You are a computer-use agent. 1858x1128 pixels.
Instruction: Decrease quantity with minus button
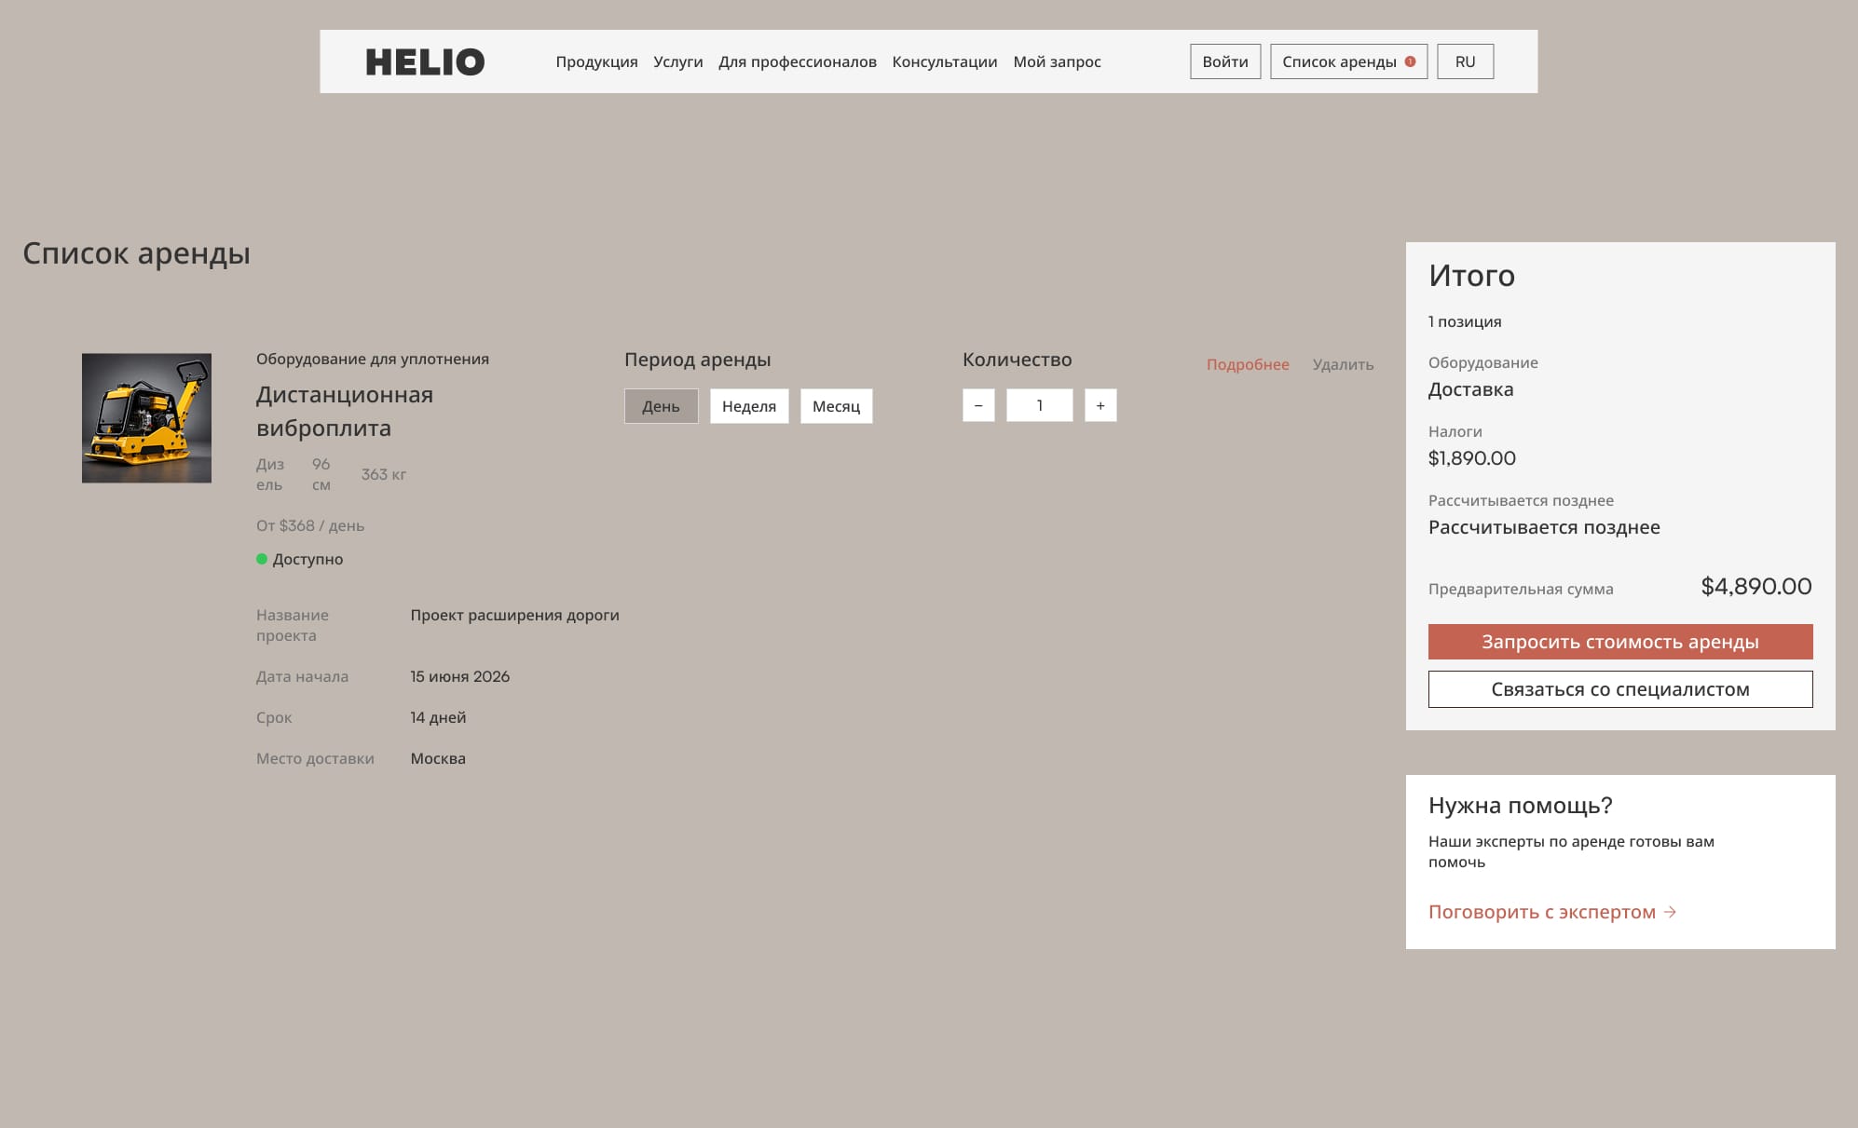pos(978,405)
